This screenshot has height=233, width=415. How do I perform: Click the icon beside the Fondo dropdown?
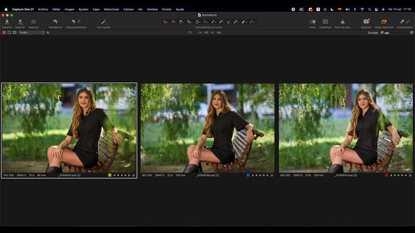(x=48, y=33)
